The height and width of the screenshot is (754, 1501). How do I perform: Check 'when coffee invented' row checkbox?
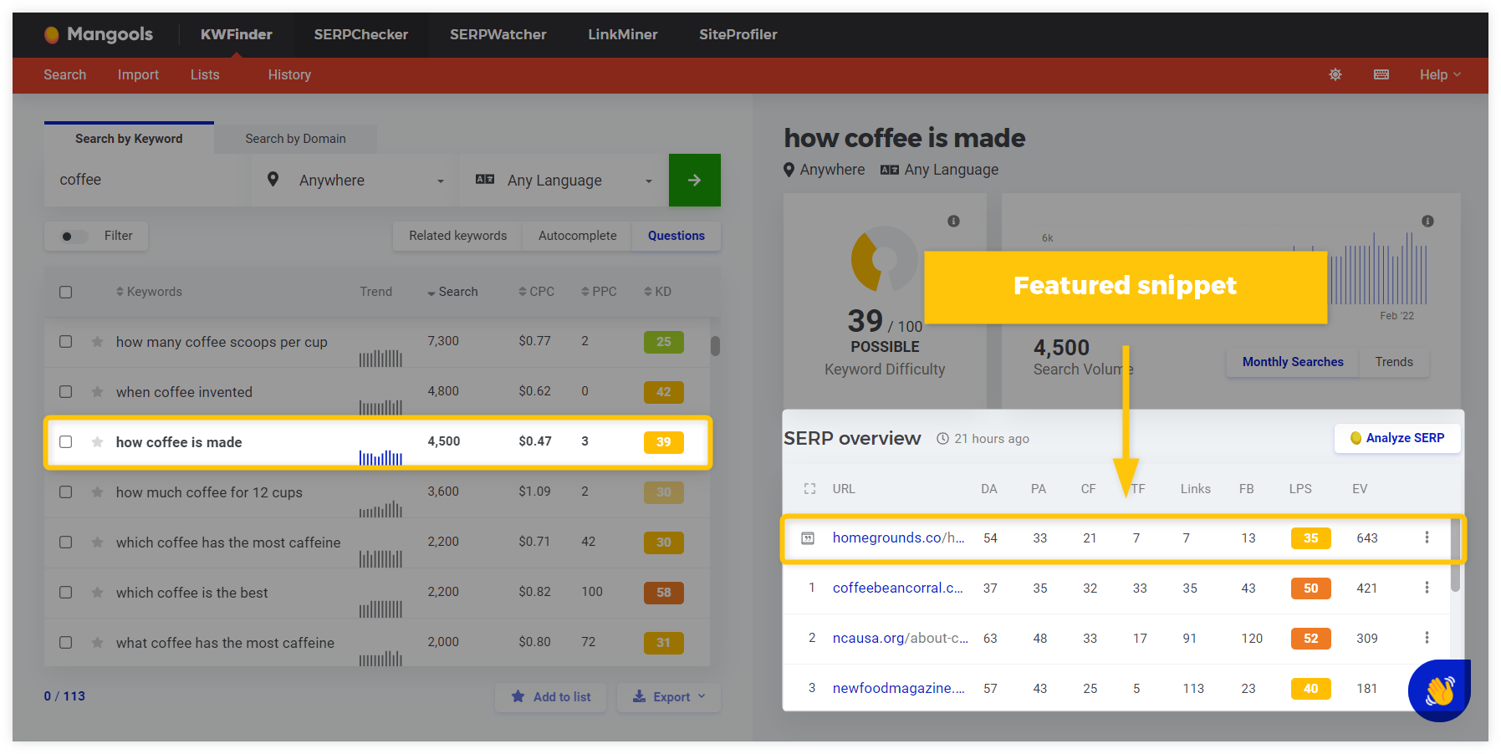coord(66,392)
